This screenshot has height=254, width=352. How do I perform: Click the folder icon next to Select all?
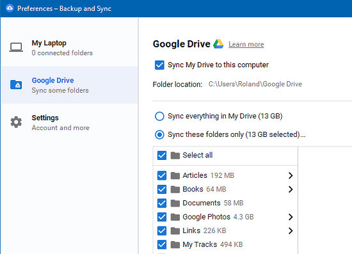pyautogui.click(x=175, y=155)
